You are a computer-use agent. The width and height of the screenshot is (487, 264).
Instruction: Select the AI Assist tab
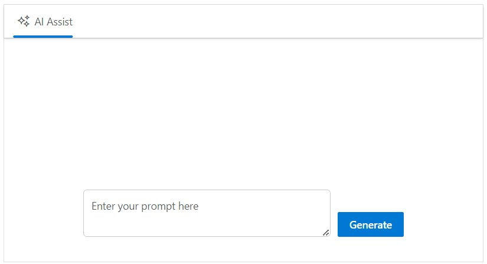pyautogui.click(x=43, y=22)
